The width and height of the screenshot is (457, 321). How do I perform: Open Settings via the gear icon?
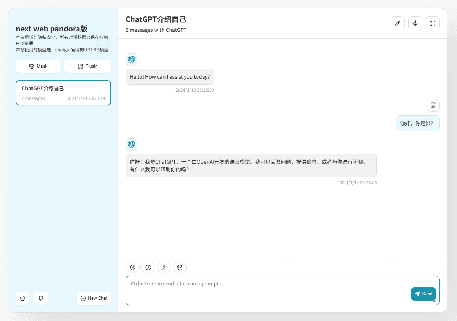[22, 298]
